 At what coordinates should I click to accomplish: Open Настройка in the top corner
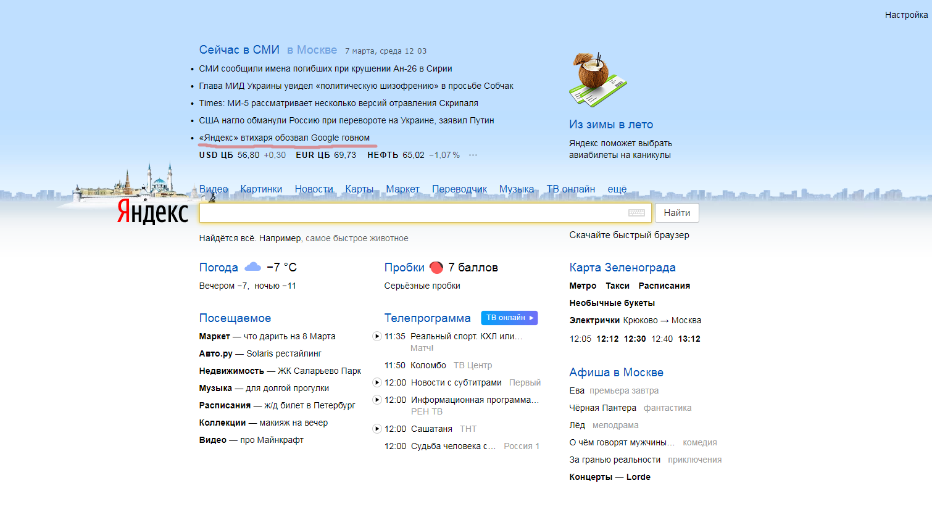click(x=906, y=15)
